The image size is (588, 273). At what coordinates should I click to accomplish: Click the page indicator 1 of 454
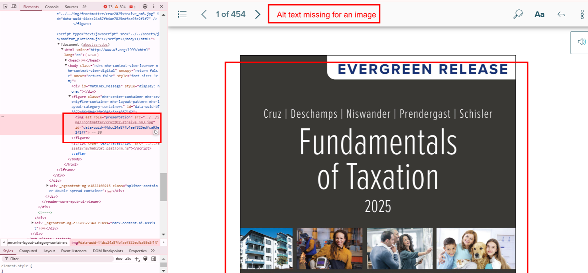pos(230,14)
